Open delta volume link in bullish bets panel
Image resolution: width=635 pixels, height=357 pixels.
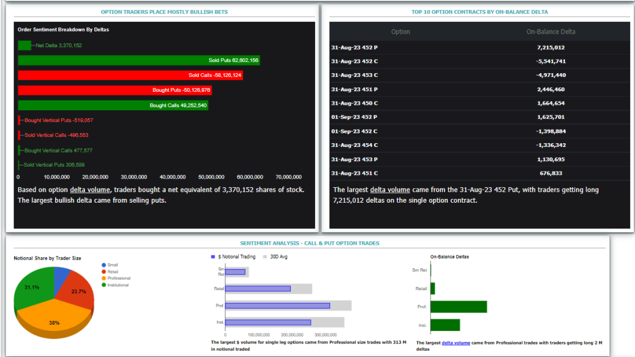(x=90, y=190)
